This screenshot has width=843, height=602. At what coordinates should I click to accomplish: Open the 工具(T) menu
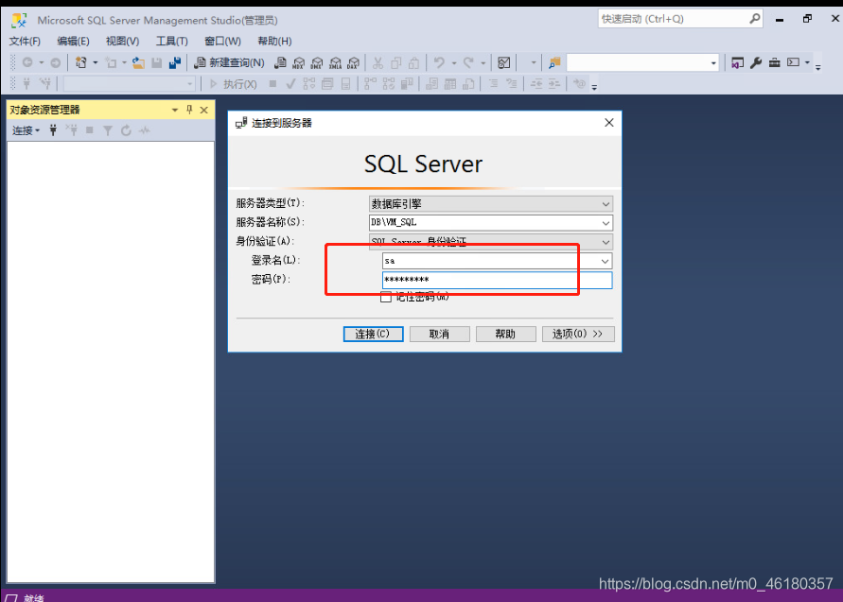[x=172, y=41]
